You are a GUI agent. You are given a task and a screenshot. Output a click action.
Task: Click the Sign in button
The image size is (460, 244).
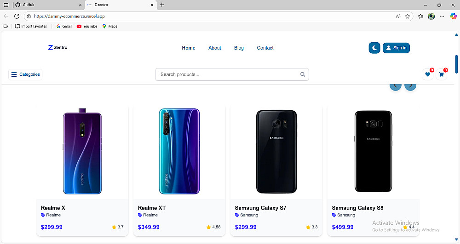396,48
